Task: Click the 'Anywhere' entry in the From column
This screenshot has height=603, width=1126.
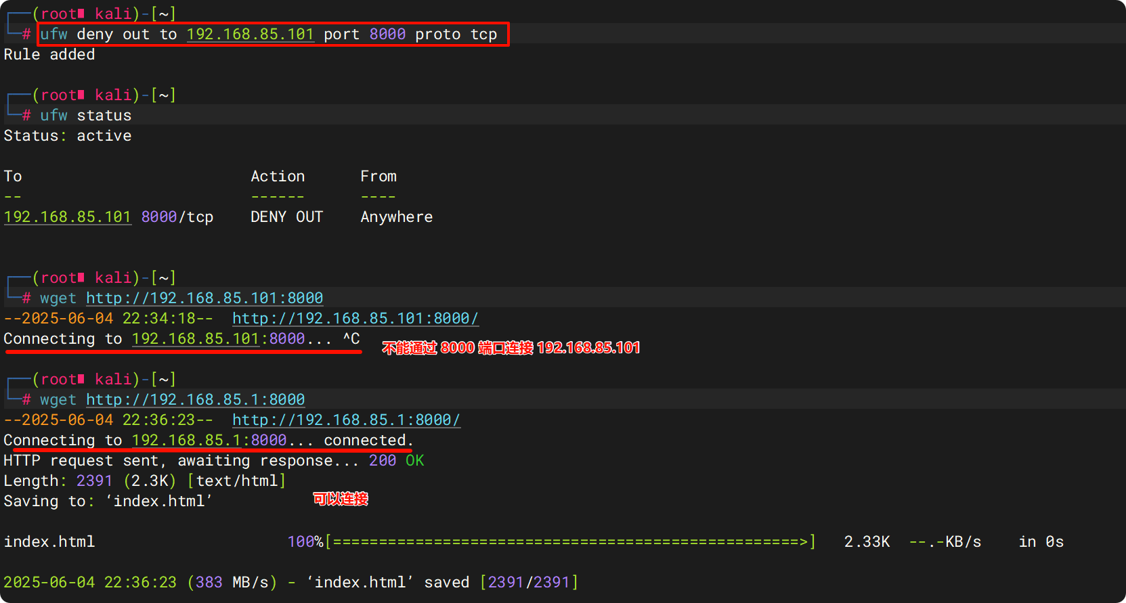Action: [x=396, y=217]
